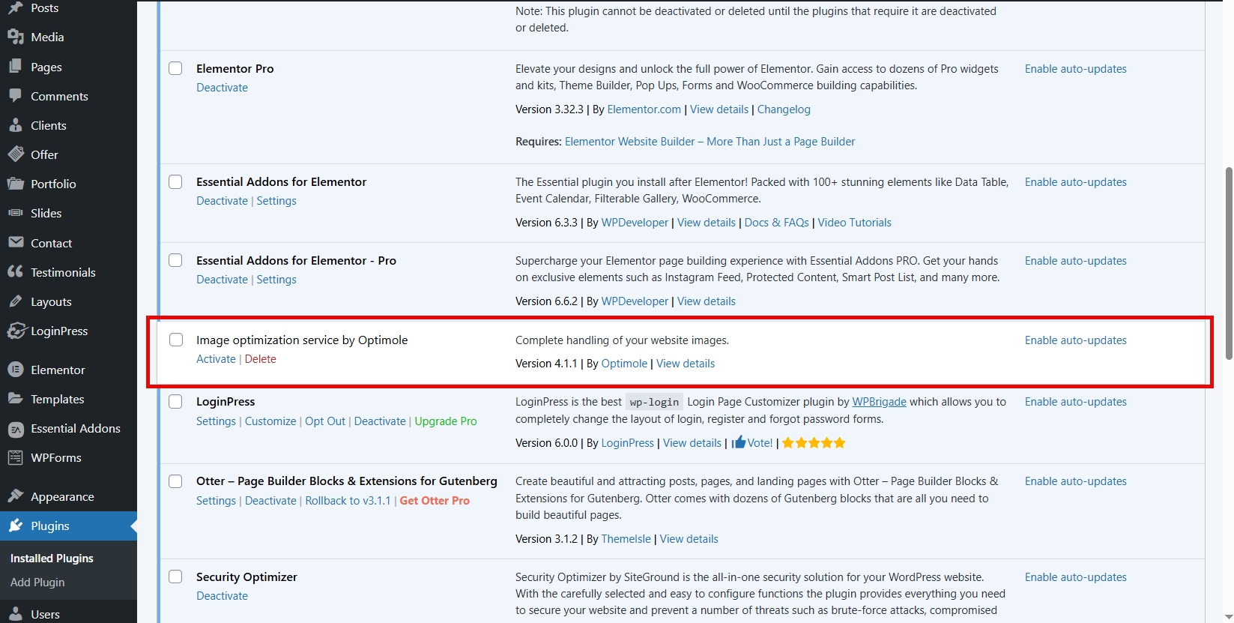Deactivate the Security Optimizer plugin
This screenshot has height=623, width=1234.
(x=222, y=596)
